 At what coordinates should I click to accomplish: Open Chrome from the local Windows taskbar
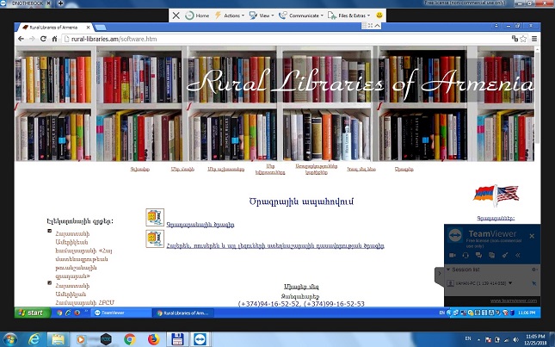(x=130, y=338)
